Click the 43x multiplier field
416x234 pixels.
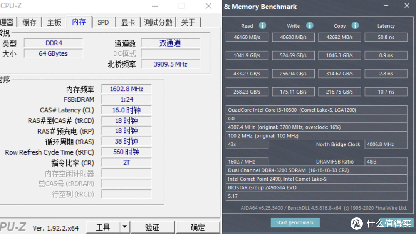click(x=247, y=144)
